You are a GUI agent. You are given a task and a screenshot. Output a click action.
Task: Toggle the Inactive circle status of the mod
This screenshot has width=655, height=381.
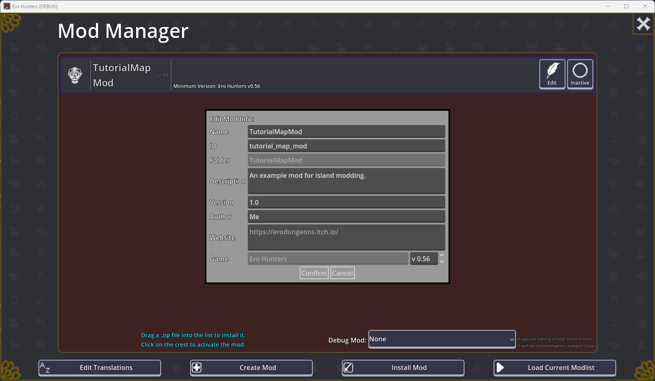point(580,74)
